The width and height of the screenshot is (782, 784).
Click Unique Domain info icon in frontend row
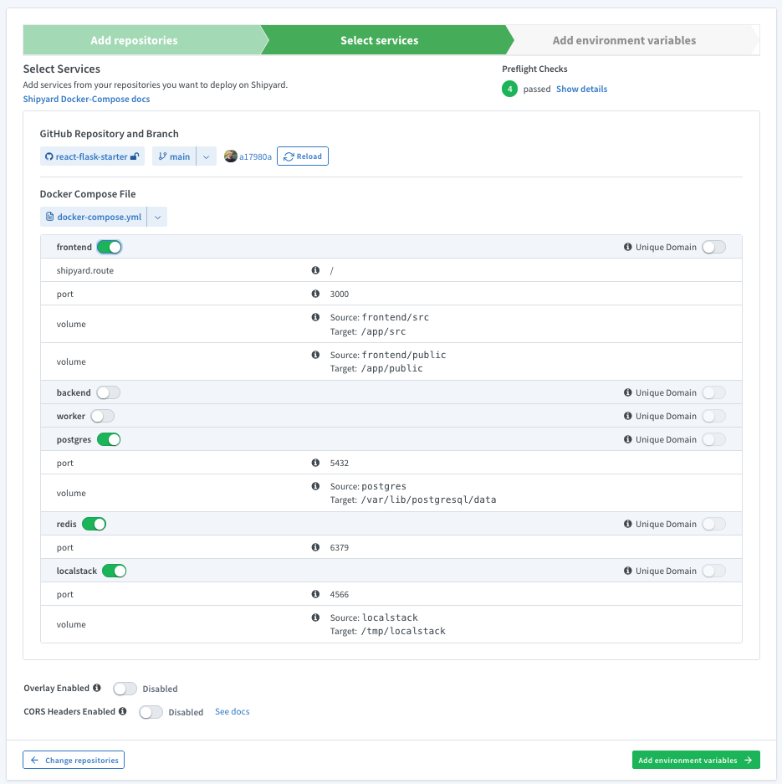[x=627, y=247]
